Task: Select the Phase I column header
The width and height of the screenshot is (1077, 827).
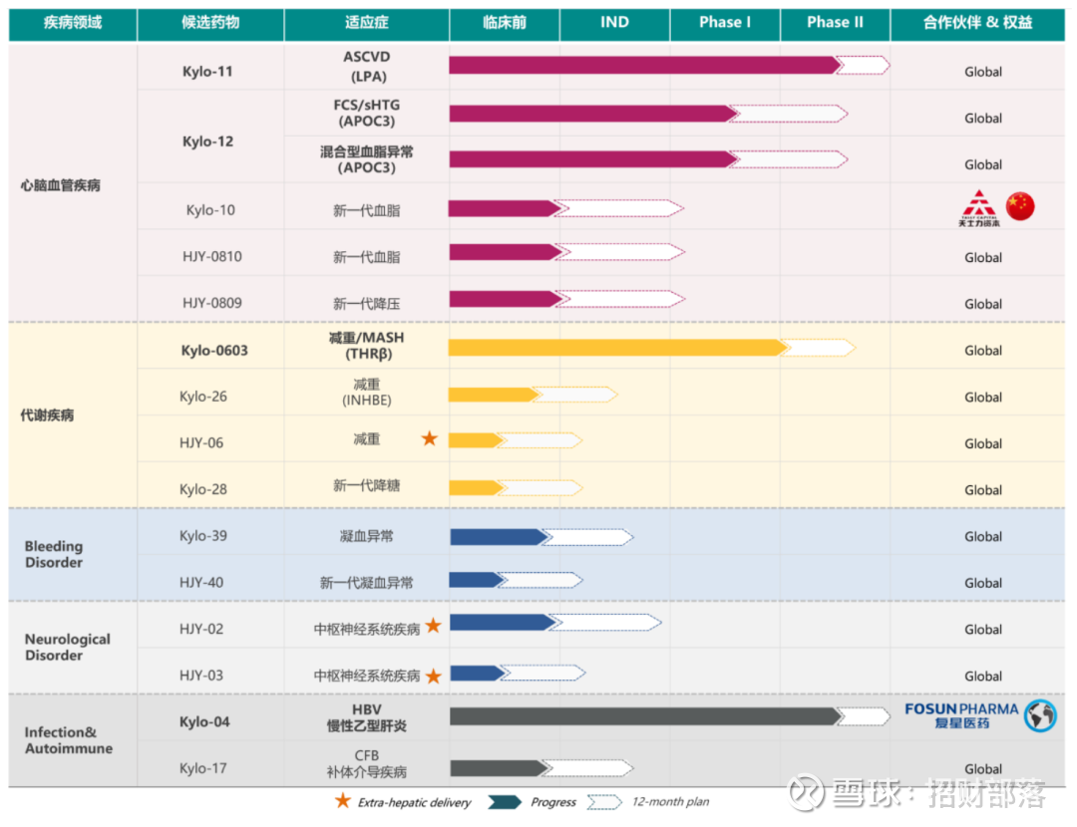Action: click(725, 23)
